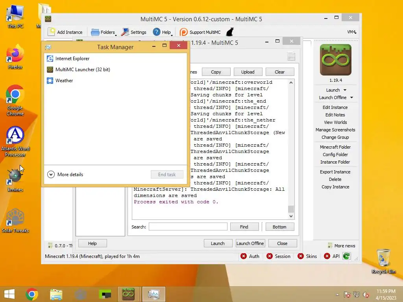Click Support MultiMC Patreon button

200,32
